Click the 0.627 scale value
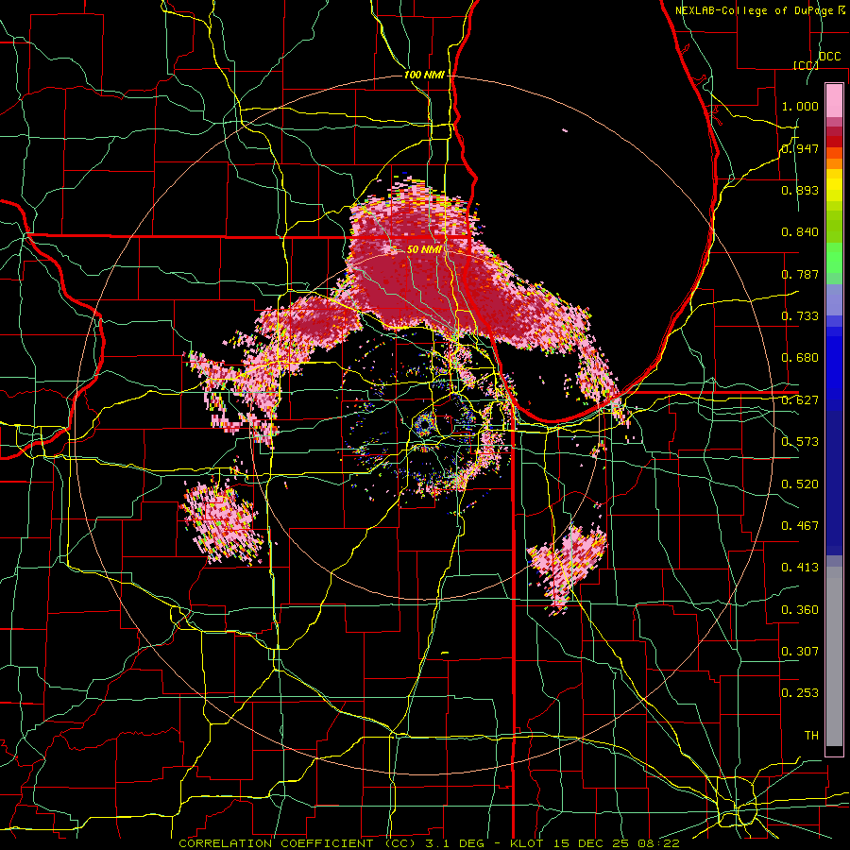Screen dimensions: 850x850 800,400
